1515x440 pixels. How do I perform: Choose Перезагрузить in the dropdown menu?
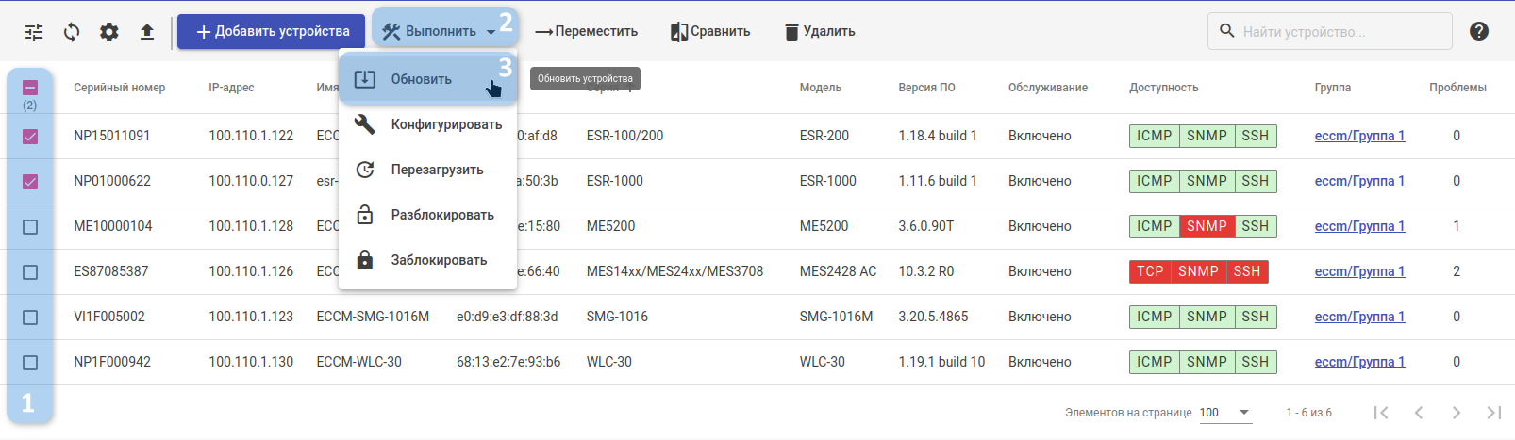437,170
